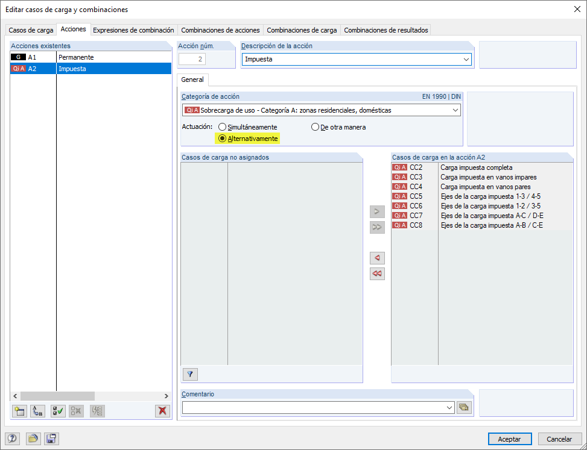Switch to the Casos de carga tab
The height and width of the screenshot is (450, 587).
(x=31, y=30)
